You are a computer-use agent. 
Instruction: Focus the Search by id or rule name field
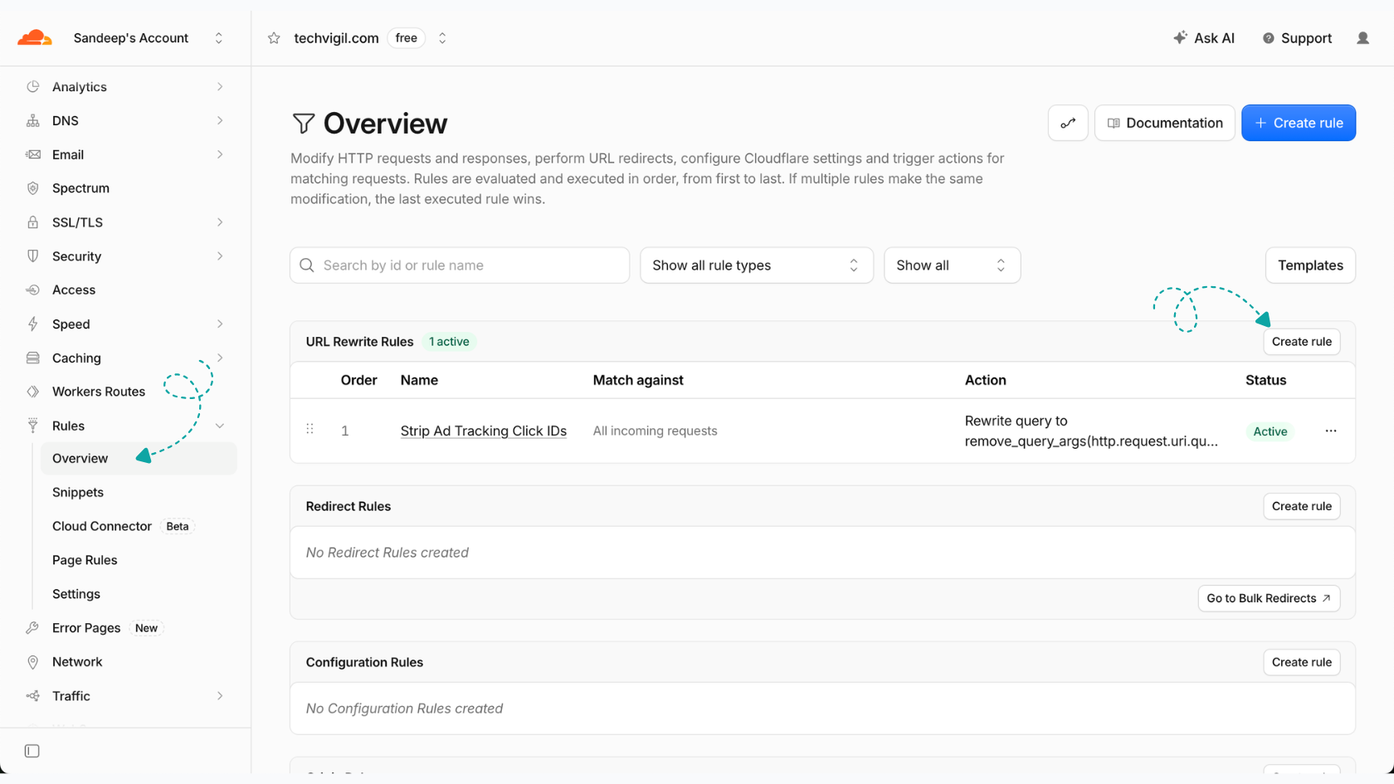coord(460,265)
